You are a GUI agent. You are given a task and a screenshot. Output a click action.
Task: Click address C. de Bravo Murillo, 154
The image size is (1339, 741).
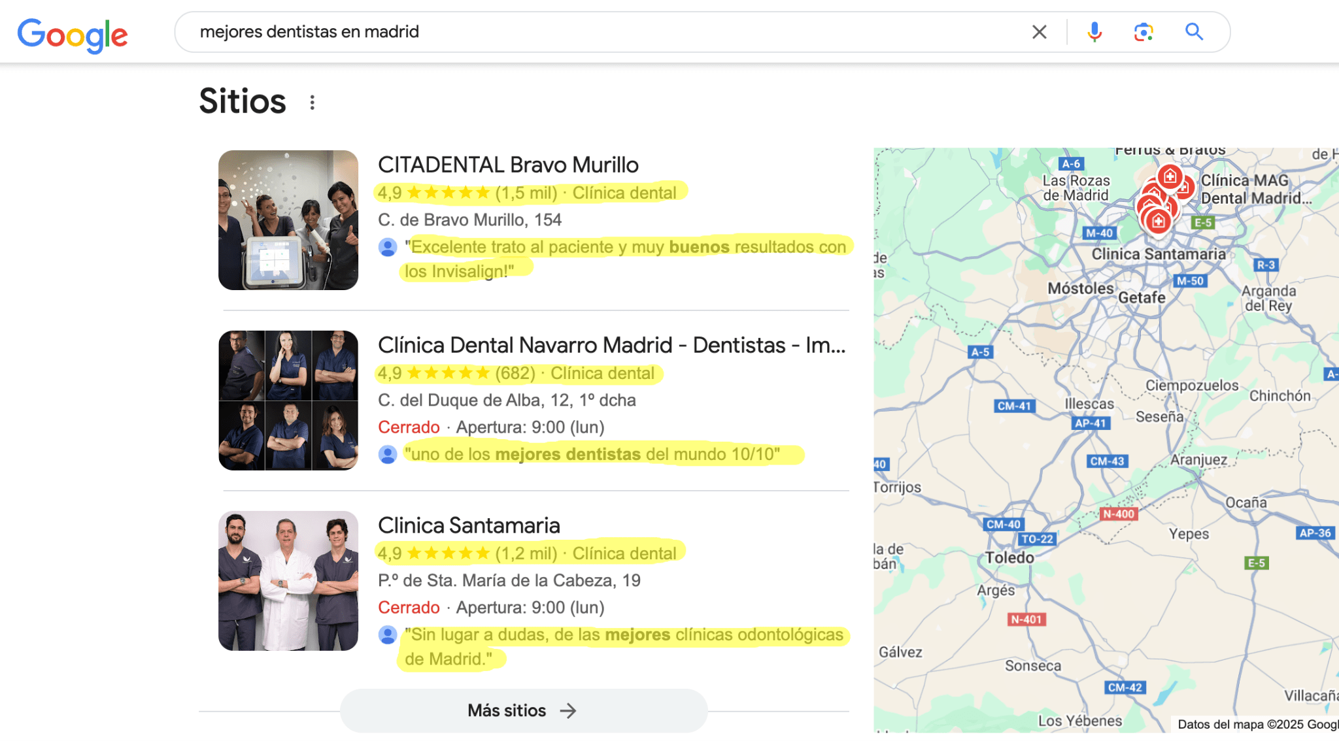point(469,220)
